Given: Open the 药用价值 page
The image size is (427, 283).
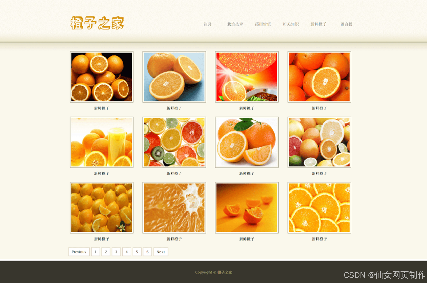Looking at the screenshot, I should (x=263, y=24).
